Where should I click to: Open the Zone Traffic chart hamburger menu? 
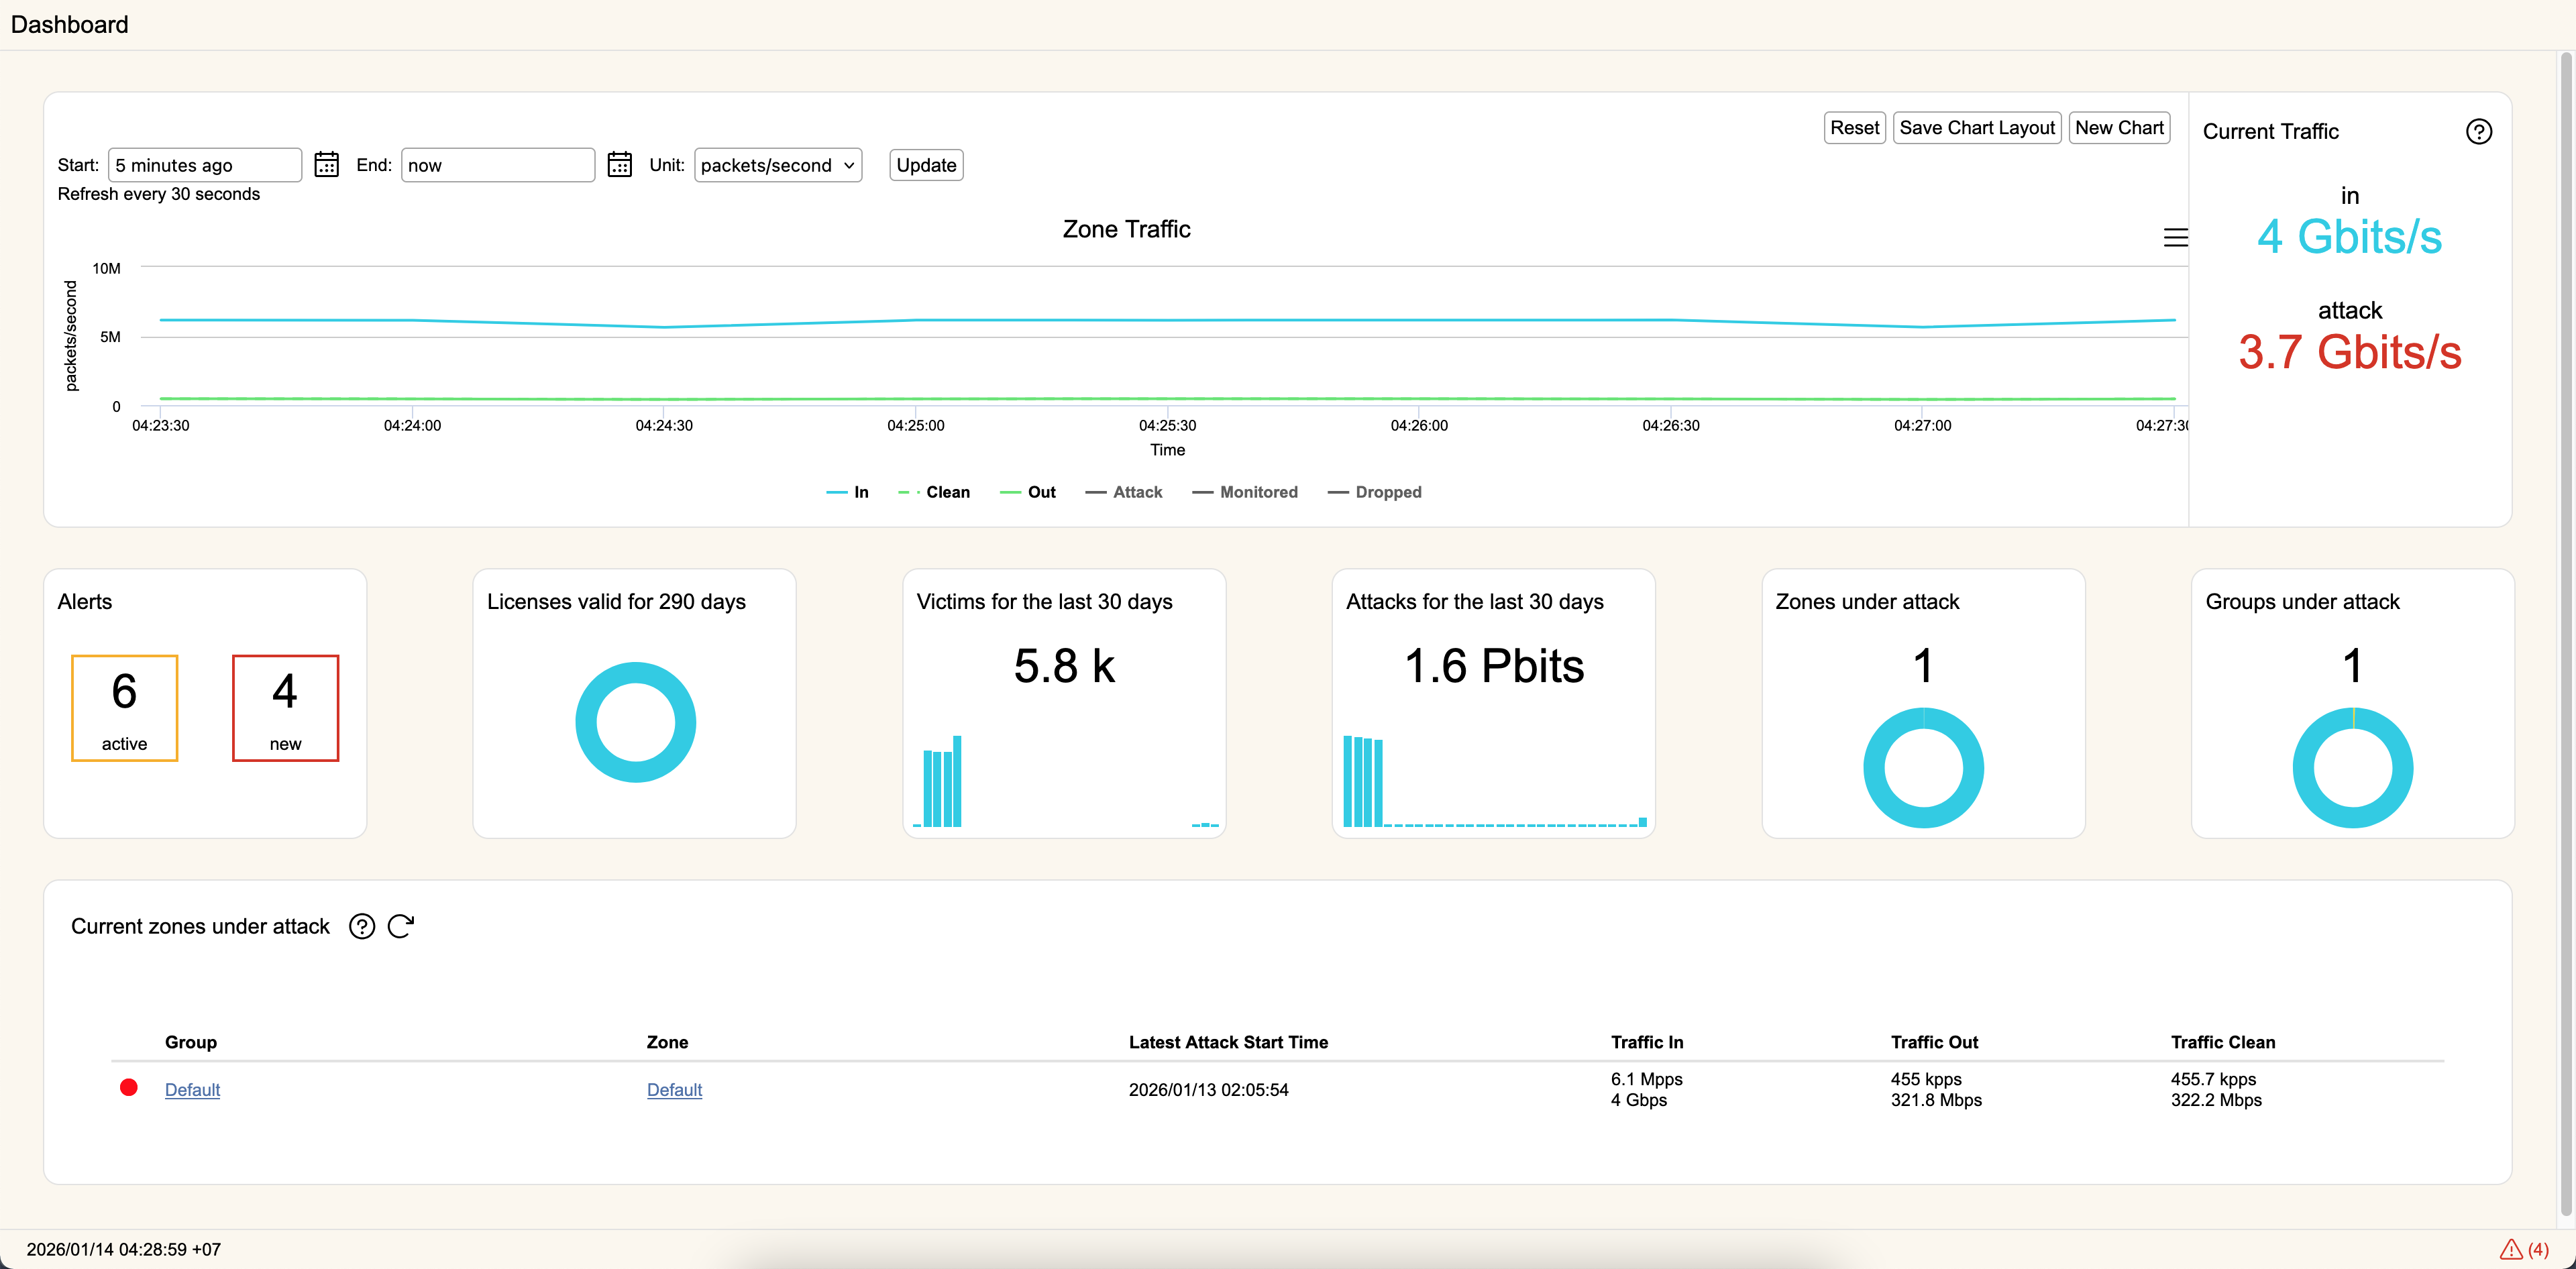click(x=2175, y=238)
